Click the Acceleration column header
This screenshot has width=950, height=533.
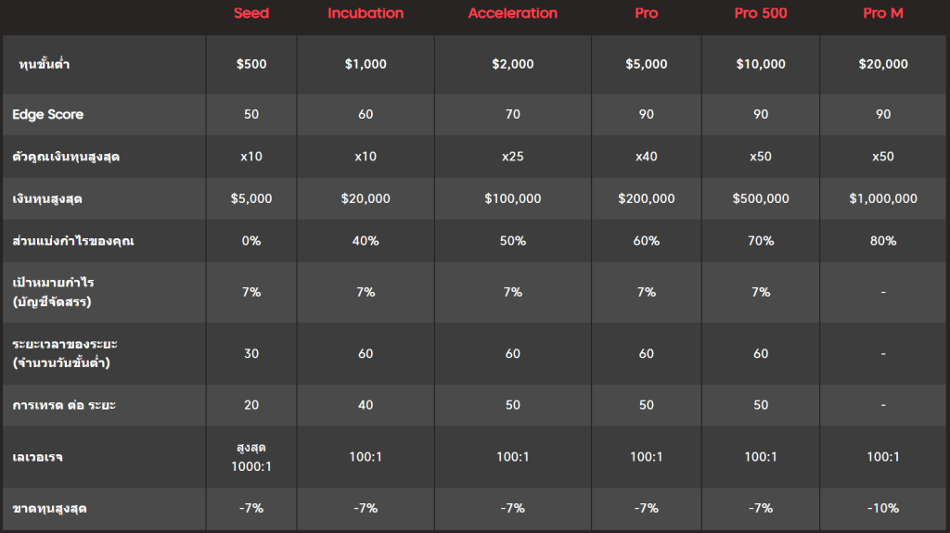[512, 14]
